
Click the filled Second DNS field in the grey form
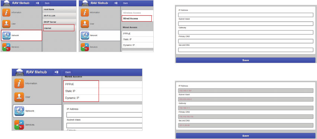(x=246, y=125)
